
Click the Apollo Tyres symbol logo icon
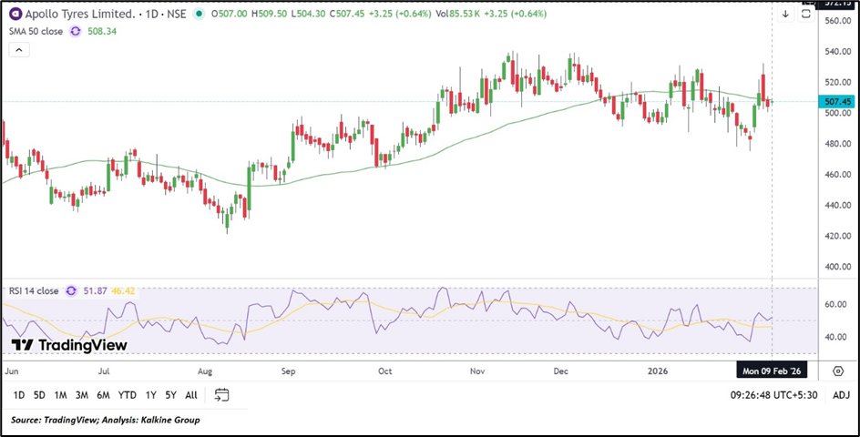coord(15,15)
